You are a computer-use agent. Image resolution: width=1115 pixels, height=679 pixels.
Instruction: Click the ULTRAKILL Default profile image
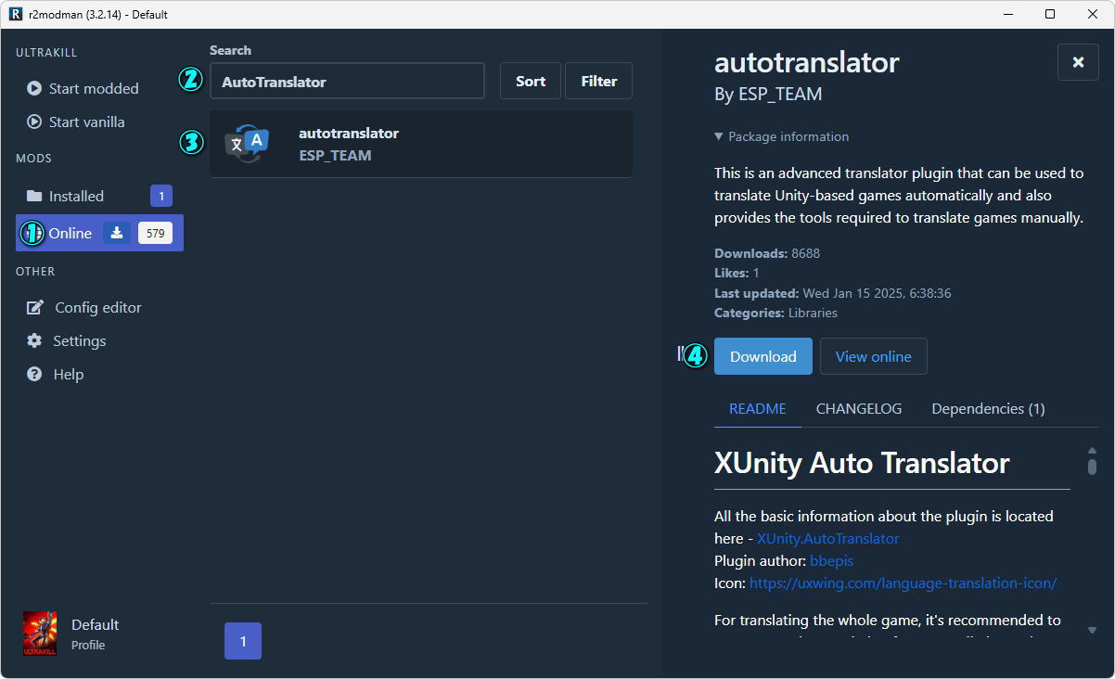click(x=40, y=634)
